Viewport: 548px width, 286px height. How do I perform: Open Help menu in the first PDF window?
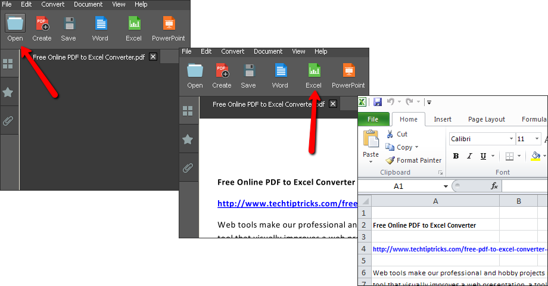coord(141,4)
